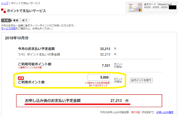Click the 楽天カード（MasterCard） card name
Screen dimensions: 179x117
(x=158, y=4)
